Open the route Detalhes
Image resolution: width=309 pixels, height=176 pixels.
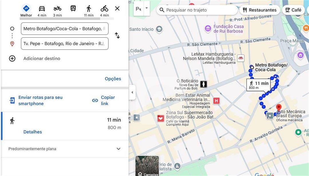pos(33,132)
